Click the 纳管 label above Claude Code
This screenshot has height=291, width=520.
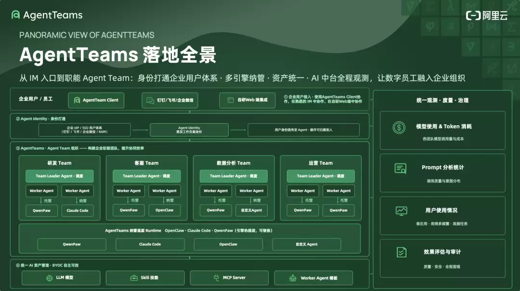tap(83, 201)
